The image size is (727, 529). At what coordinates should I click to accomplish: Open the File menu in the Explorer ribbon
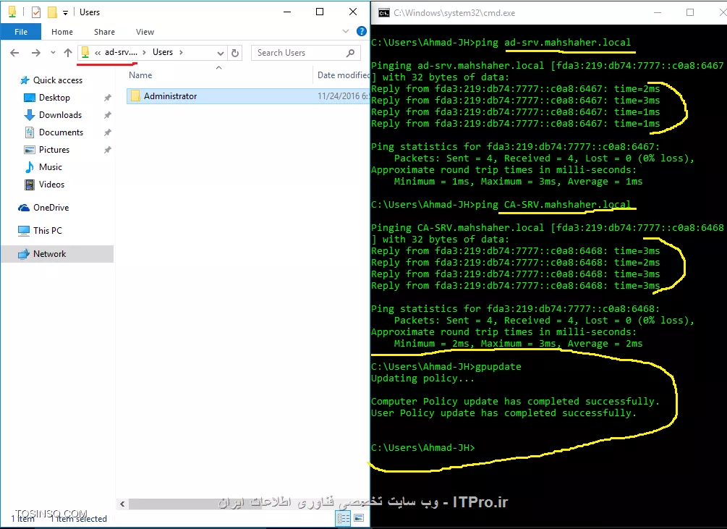point(21,32)
